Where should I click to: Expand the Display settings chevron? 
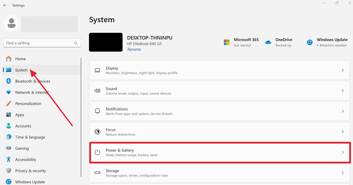343,71
